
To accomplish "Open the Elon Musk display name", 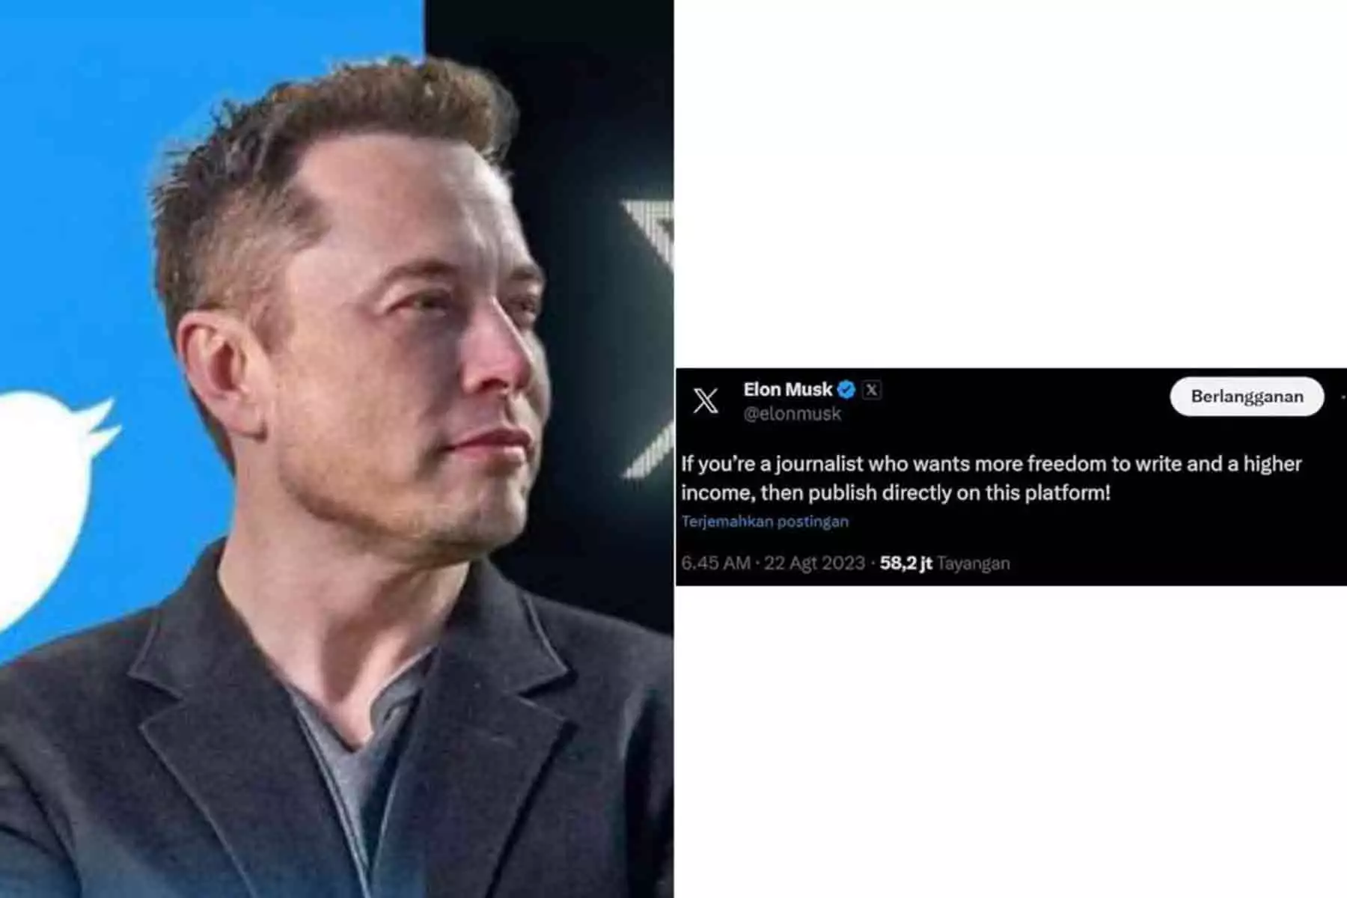I will 787,390.
